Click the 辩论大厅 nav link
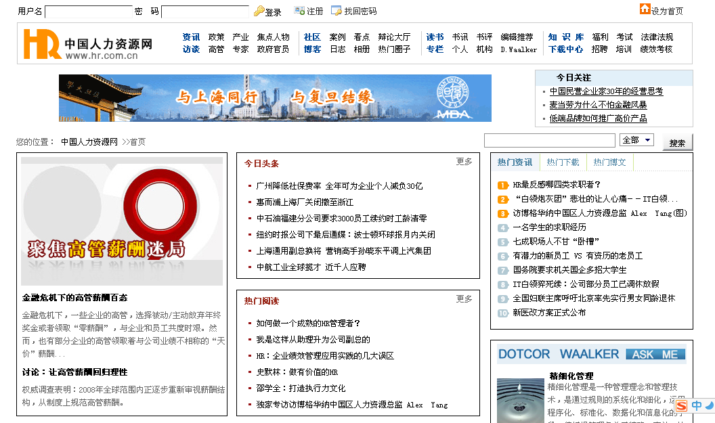Screen dimensions: 715x423 [x=394, y=37]
